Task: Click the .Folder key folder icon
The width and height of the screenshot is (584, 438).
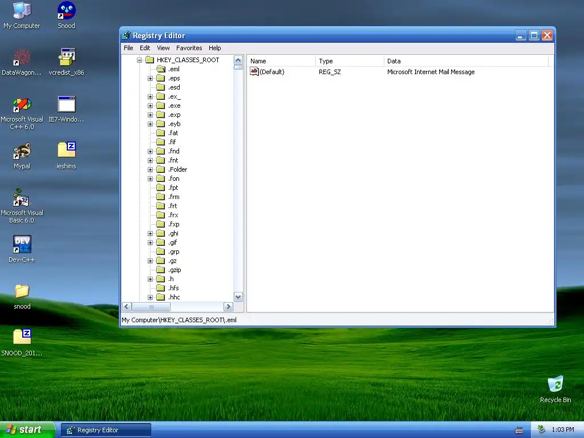Action: click(x=160, y=169)
